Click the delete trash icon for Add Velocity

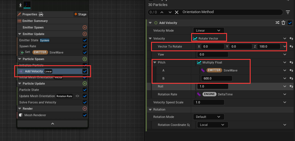283,23
